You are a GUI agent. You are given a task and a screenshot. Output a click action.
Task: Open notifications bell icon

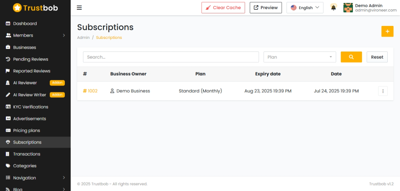point(334,7)
